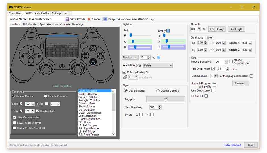Click the left analog stick on controller

46,70
